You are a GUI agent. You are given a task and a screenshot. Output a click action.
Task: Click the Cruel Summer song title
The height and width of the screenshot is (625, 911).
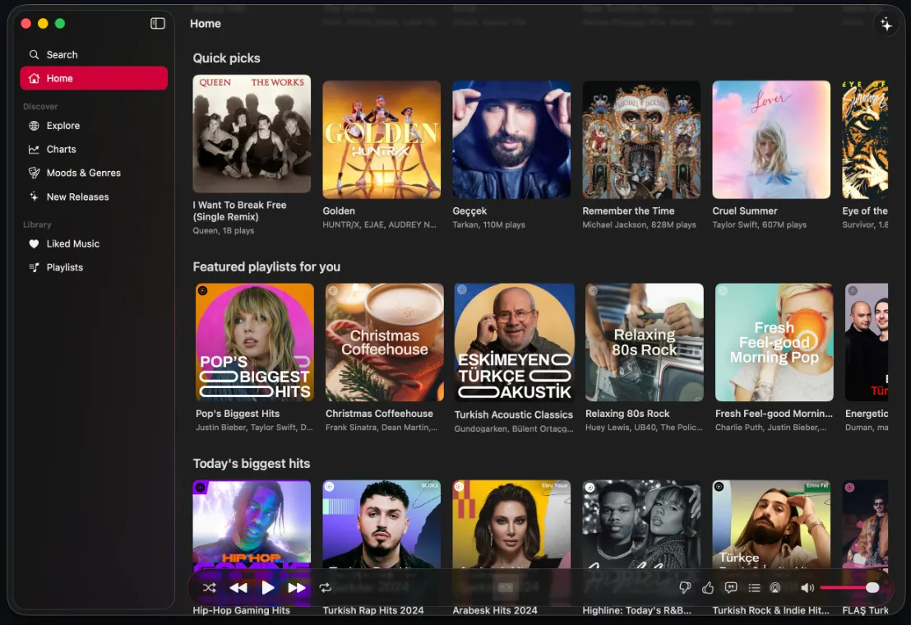(745, 211)
